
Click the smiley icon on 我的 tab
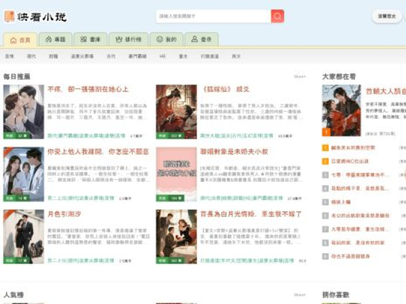pos(160,39)
